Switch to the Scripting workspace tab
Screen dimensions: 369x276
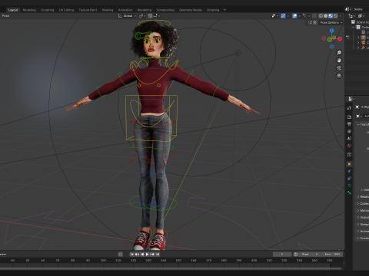click(x=213, y=10)
